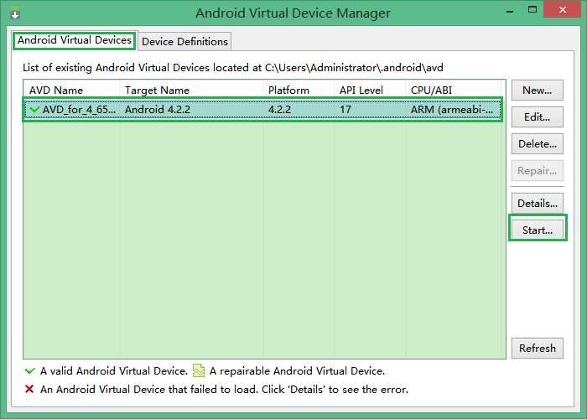
Task: Click the 4.2.2 platform cell
Action: click(x=279, y=110)
